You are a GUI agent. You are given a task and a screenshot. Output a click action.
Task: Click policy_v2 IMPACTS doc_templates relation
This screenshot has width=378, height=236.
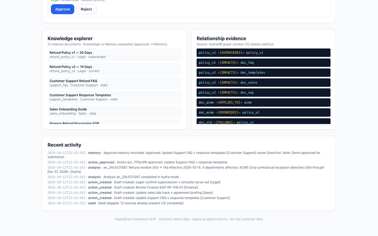pyautogui.click(x=263, y=73)
